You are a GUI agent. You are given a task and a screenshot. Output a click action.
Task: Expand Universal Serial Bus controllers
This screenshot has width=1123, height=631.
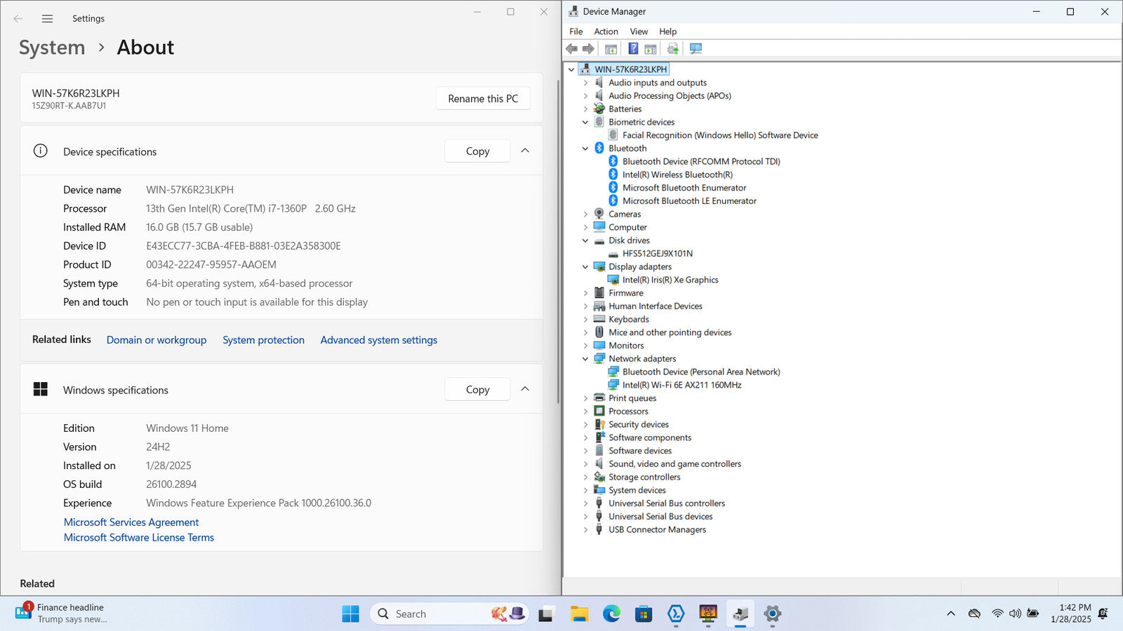[x=585, y=503]
